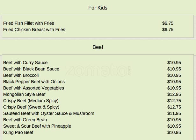This screenshot has width=196, height=140.
Task: Select Crispy Beef (Medium Spicy)
Action: click(31, 101)
